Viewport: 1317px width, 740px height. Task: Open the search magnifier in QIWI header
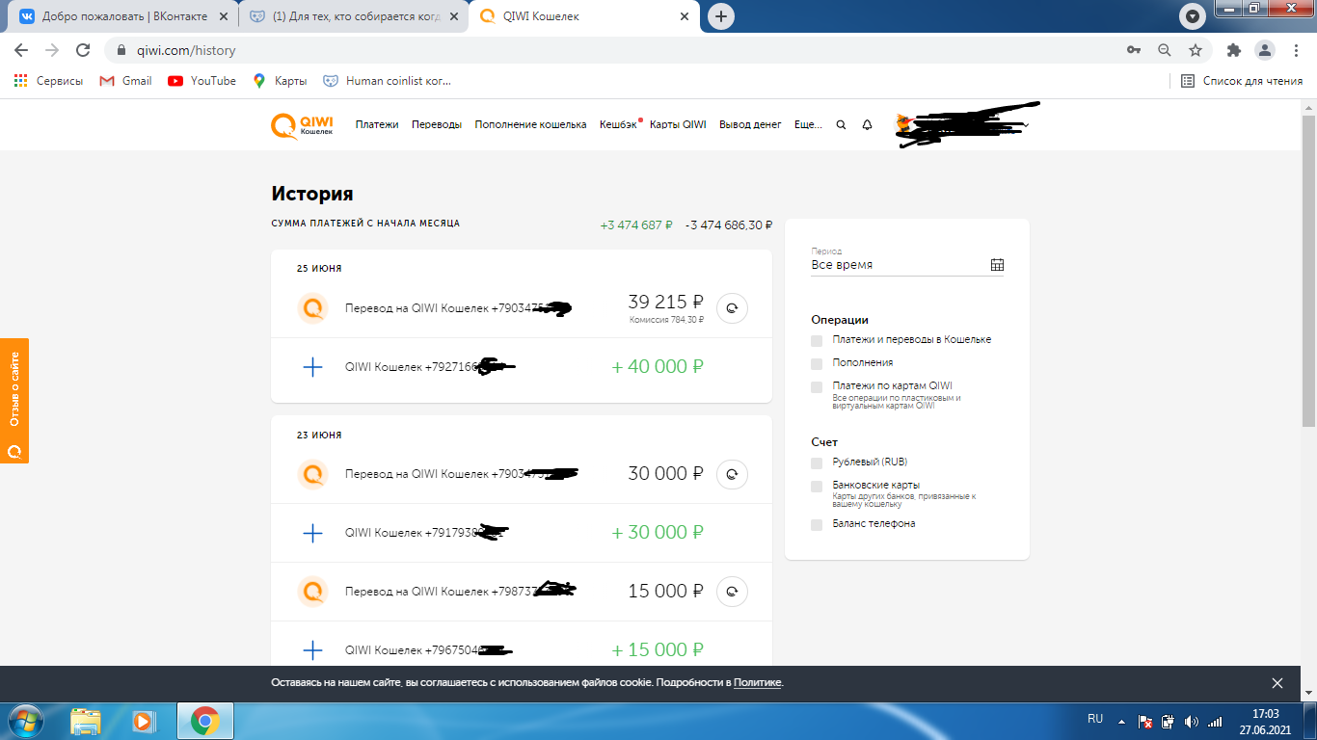841,125
